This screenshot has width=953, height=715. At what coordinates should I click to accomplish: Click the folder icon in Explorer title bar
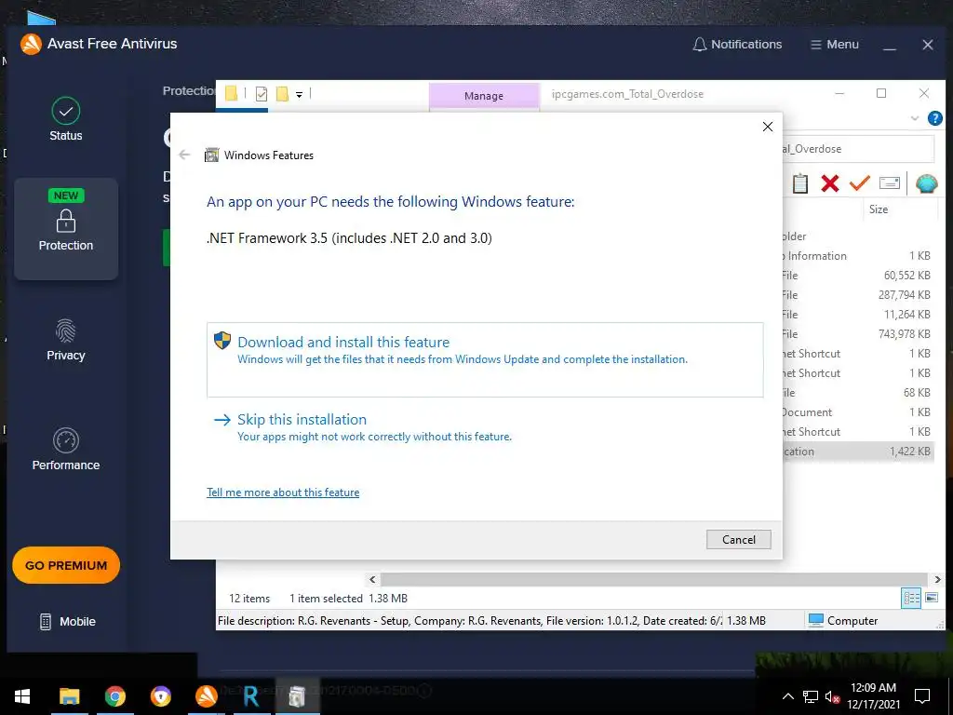pos(231,94)
